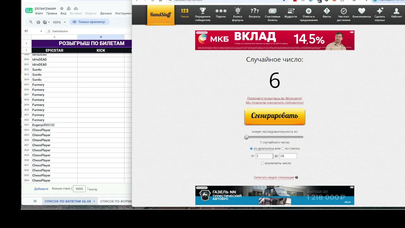The width and height of the screenshot is (405, 228).
Task: Open the Файл menu
Action: tap(39, 13)
